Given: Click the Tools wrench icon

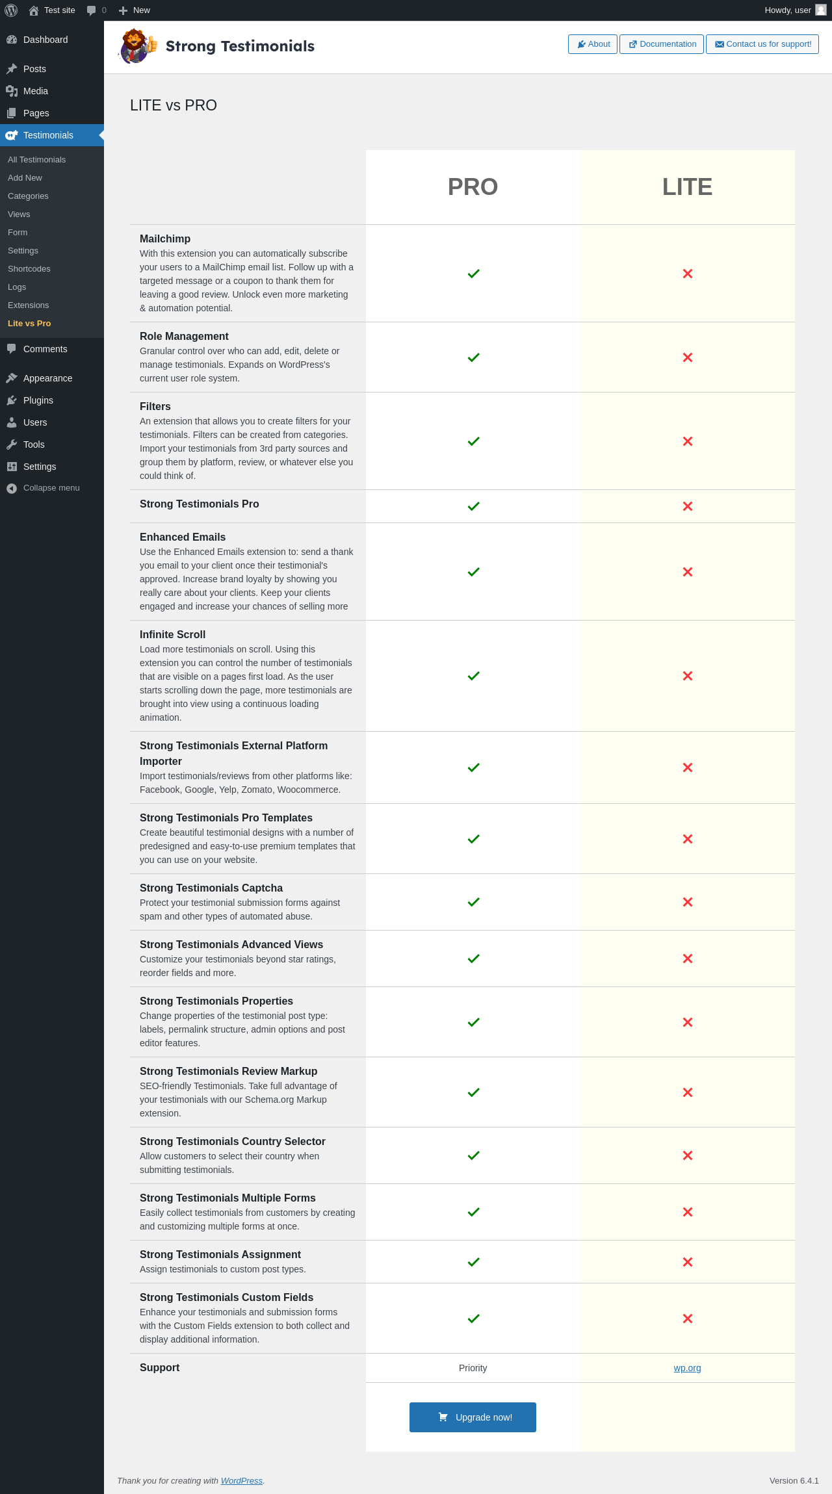Looking at the screenshot, I should [12, 444].
